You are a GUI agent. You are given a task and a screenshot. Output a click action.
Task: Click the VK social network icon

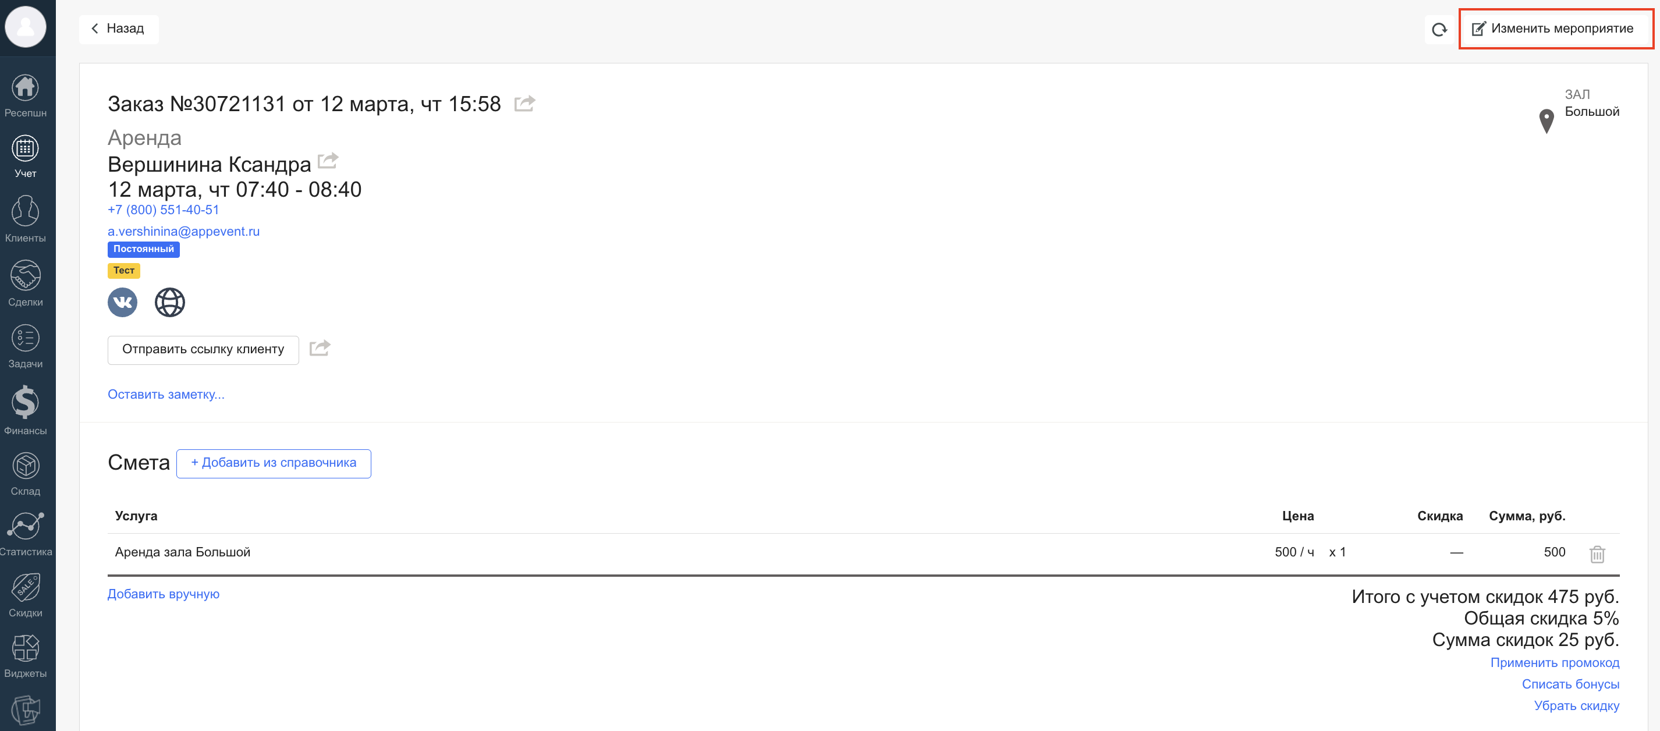tap(122, 302)
